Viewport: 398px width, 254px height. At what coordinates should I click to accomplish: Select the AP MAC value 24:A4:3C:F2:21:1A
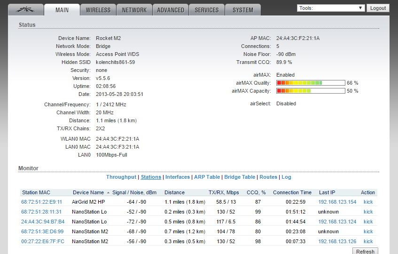(x=298, y=39)
